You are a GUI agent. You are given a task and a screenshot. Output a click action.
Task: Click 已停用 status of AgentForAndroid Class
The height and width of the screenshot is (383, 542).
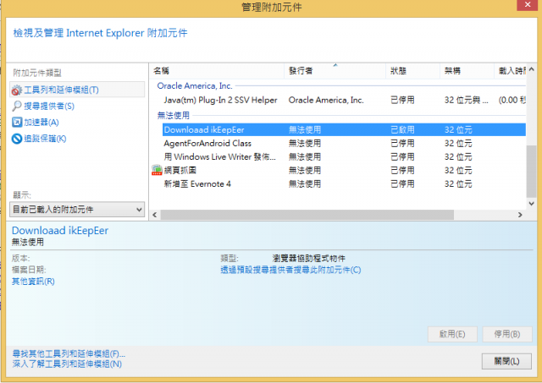pyautogui.click(x=402, y=143)
